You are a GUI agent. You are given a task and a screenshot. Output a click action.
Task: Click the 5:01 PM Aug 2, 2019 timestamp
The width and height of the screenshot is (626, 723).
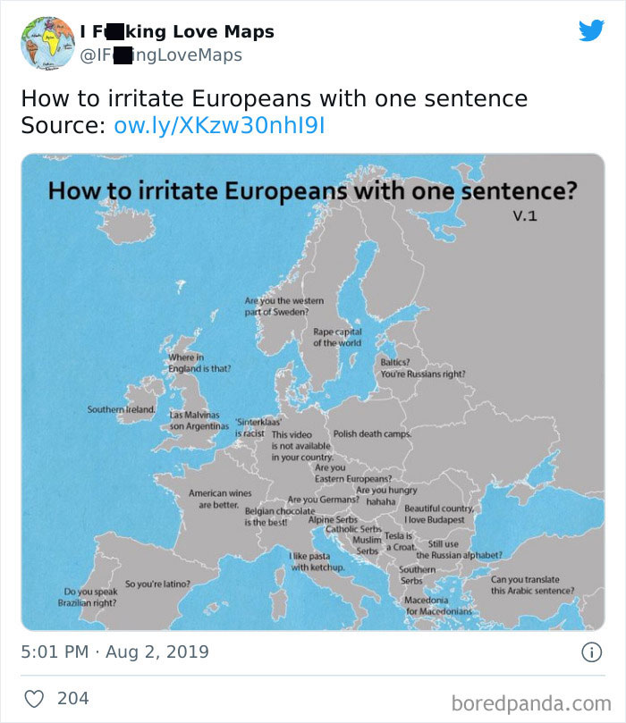(x=114, y=652)
